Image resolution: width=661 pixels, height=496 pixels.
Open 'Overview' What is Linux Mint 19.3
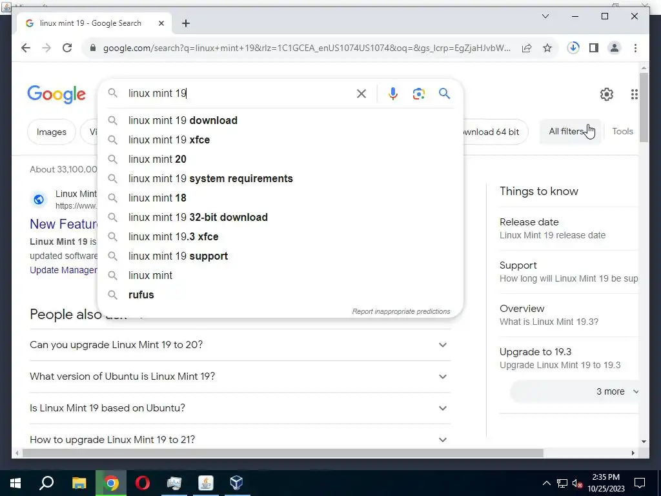tap(569, 315)
